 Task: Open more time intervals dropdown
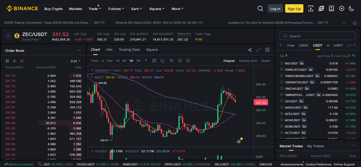tap(146, 61)
